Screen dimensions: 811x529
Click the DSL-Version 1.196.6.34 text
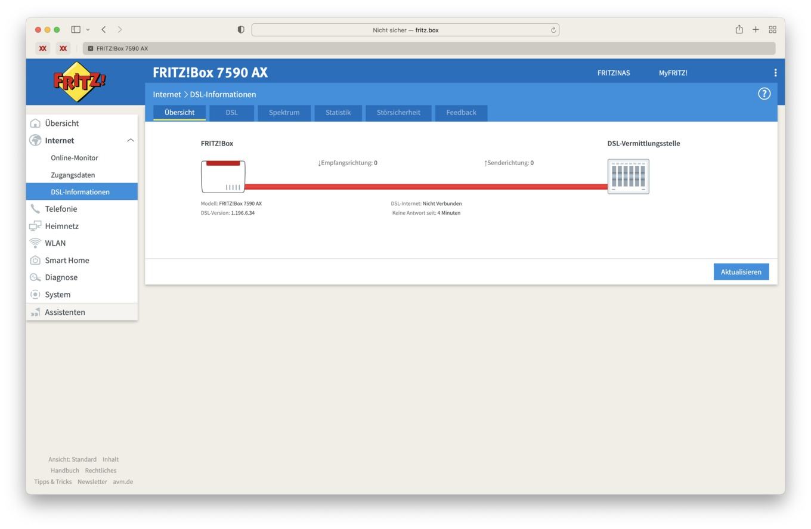coord(228,213)
